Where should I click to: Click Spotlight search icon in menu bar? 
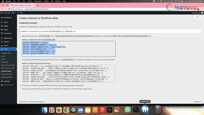[x=179, y=1]
